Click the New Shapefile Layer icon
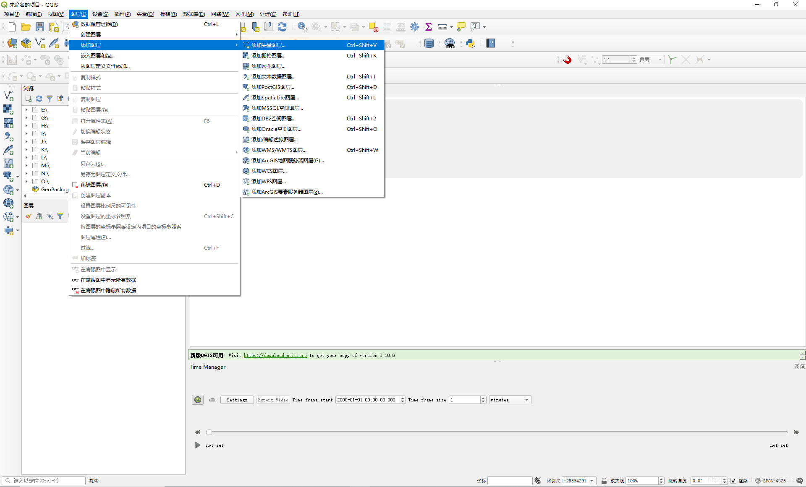The image size is (806, 487). [x=40, y=43]
